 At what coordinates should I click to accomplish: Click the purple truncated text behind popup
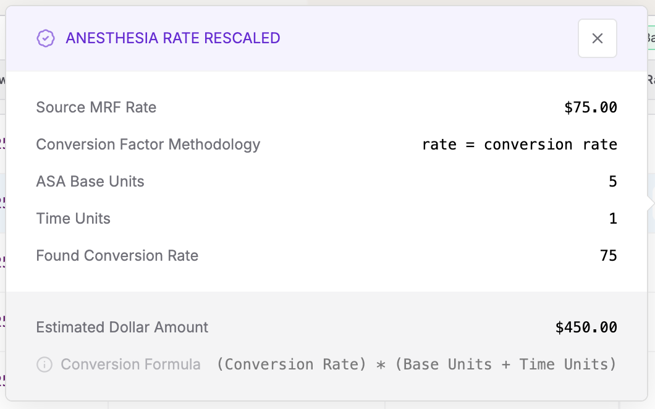pyautogui.click(x=2, y=143)
